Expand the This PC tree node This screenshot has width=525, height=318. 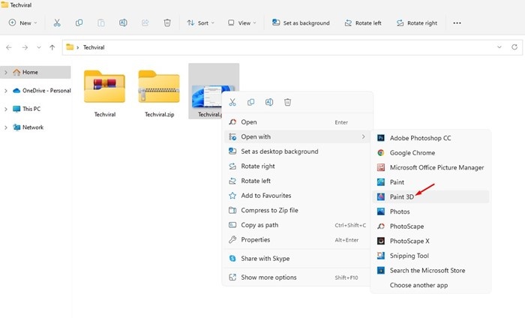coord(6,109)
